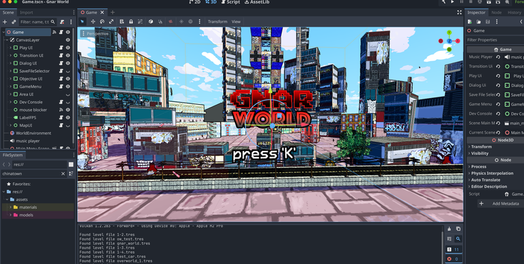This screenshot has width=524, height=264.
Task: Open the Transform menu in viewport toolbar
Action: [x=218, y=22]
